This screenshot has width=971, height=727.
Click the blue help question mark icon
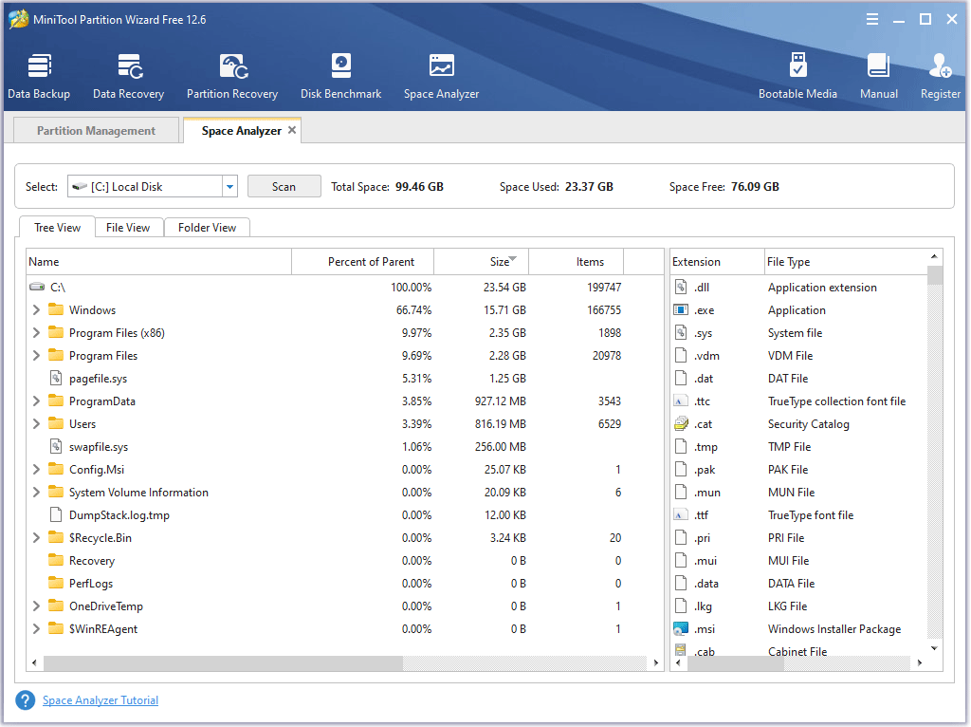coord(26,700)
